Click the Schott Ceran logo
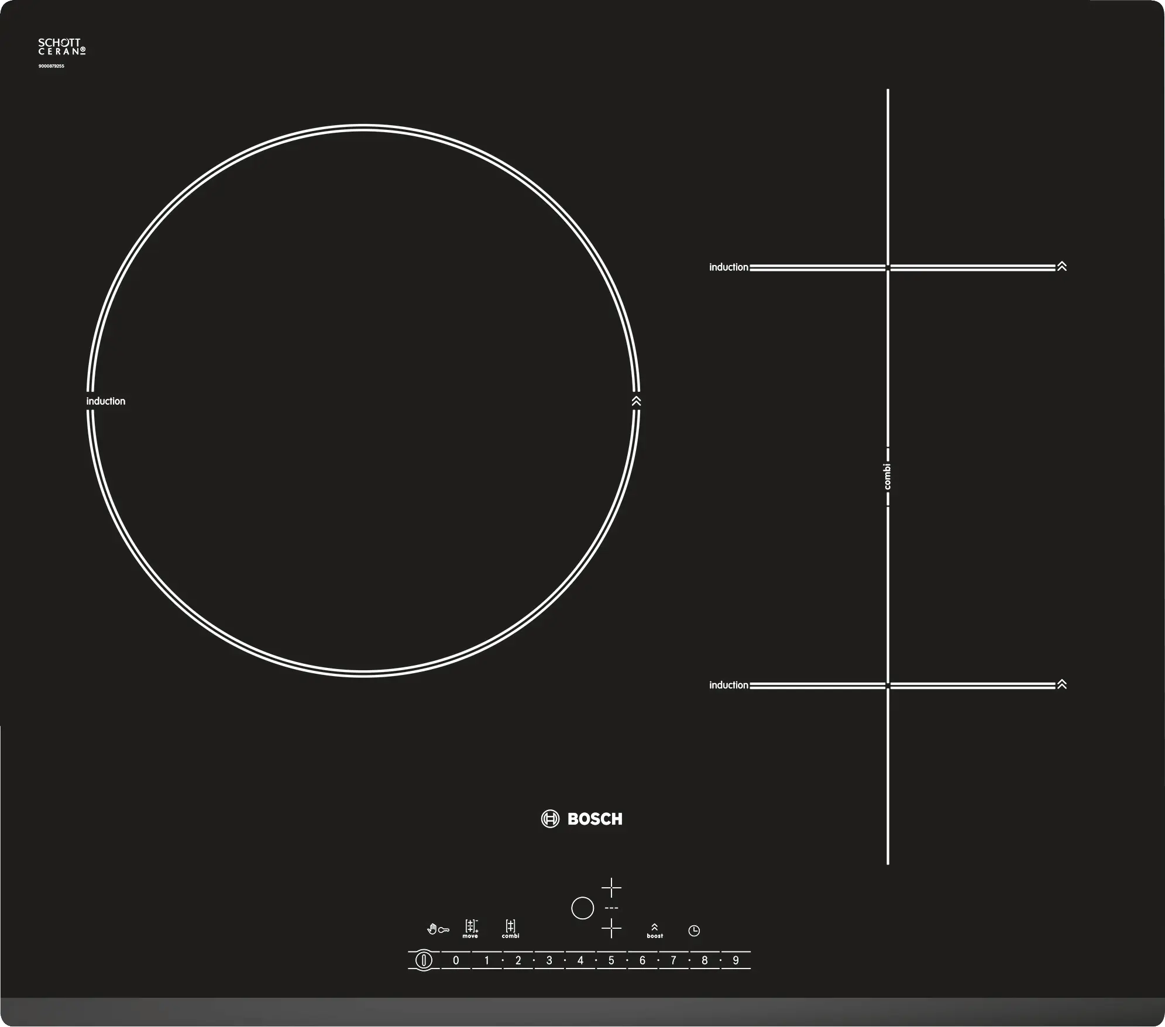Screen dimensions: 1165x1027 [61, 47]
